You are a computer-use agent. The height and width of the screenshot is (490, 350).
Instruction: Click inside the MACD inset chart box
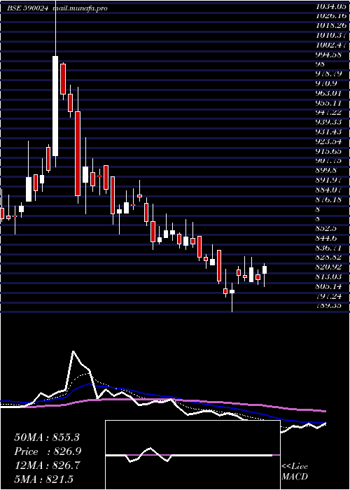click(x=192, y=455)
